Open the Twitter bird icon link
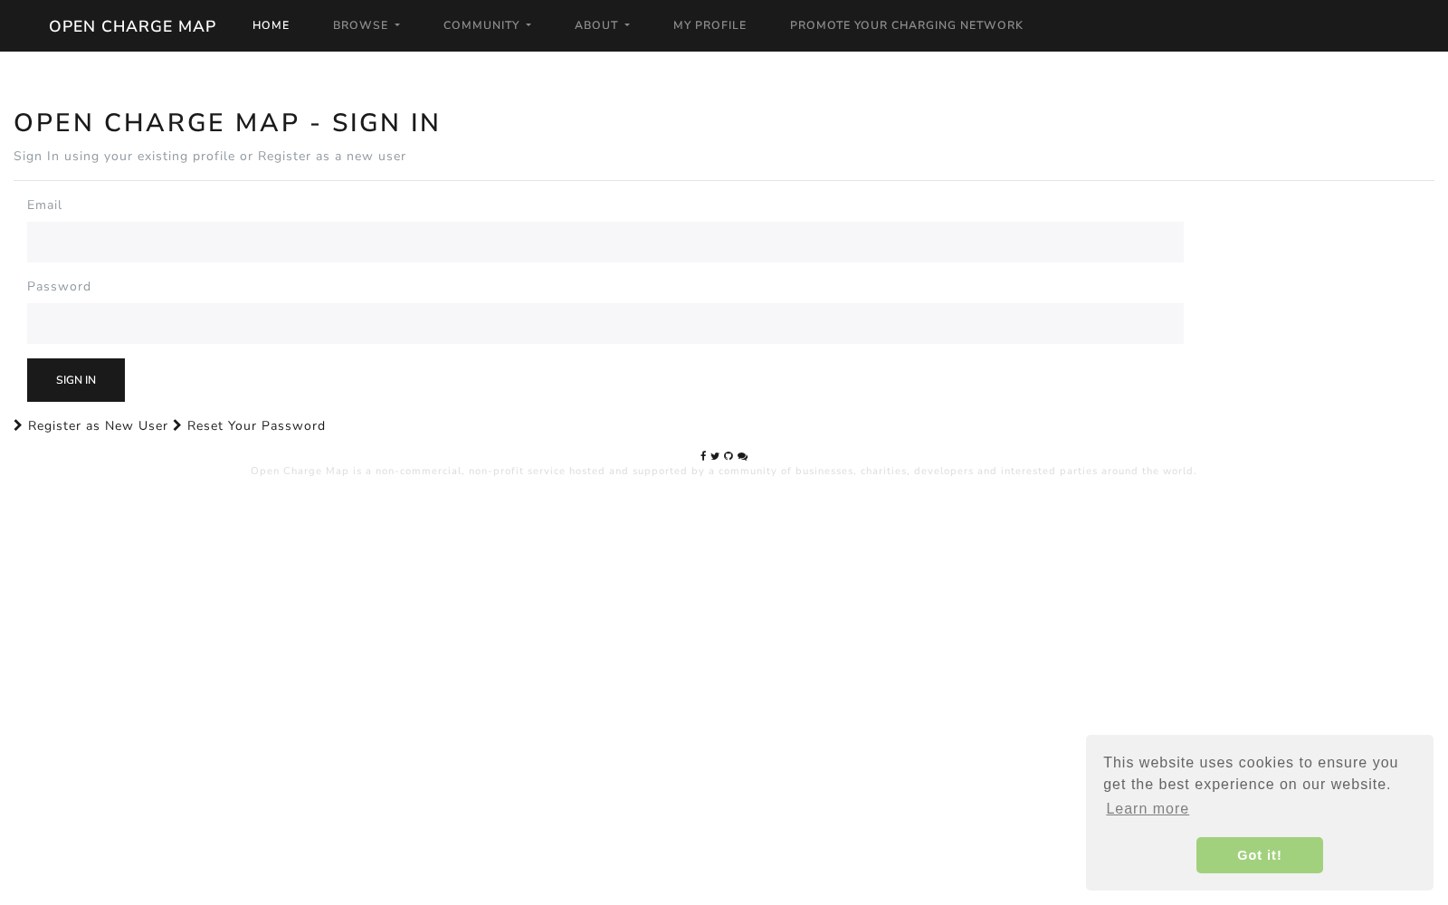Viewport: 1448px width, 905px height. [x=715, y=456]
